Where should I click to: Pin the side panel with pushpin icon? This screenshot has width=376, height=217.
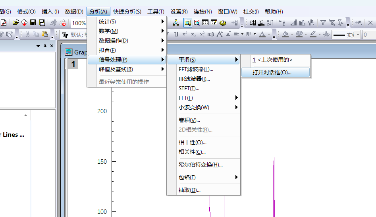pyautogui.click(x=45, y=46)
